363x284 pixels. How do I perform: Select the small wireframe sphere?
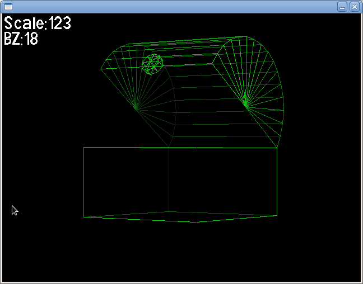(152, 64)
